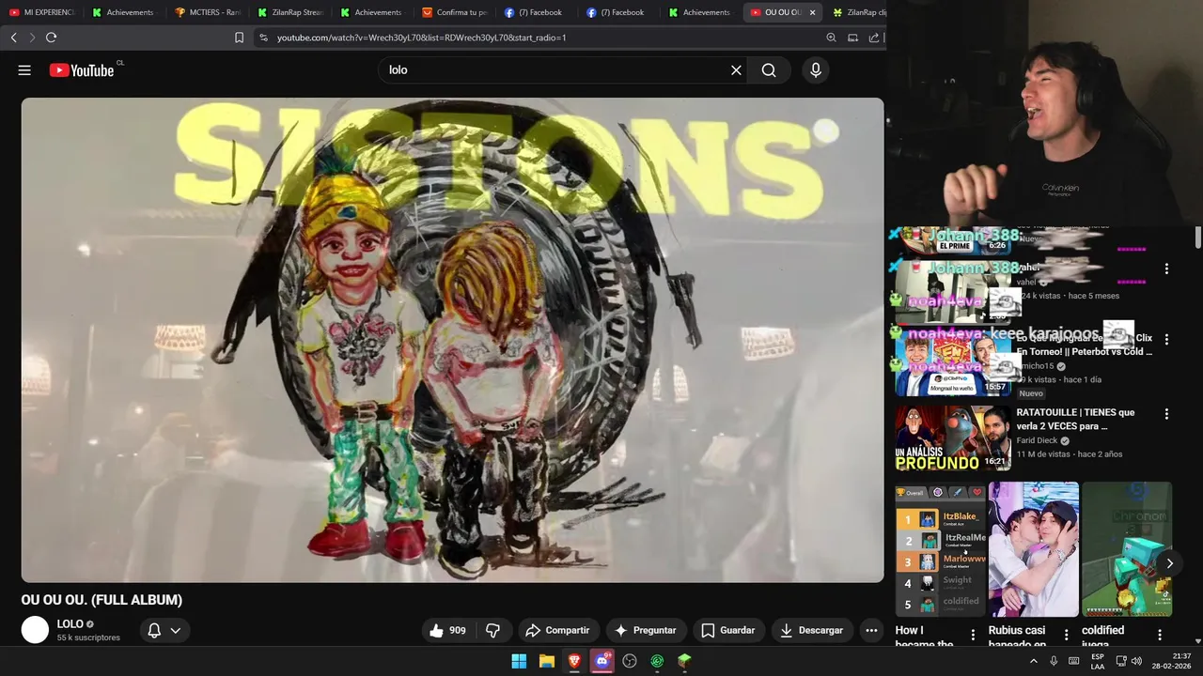Open Discord from the taskbar
Image resolution: width=1203 pixels, height=676 pixels.
[602, 661]
